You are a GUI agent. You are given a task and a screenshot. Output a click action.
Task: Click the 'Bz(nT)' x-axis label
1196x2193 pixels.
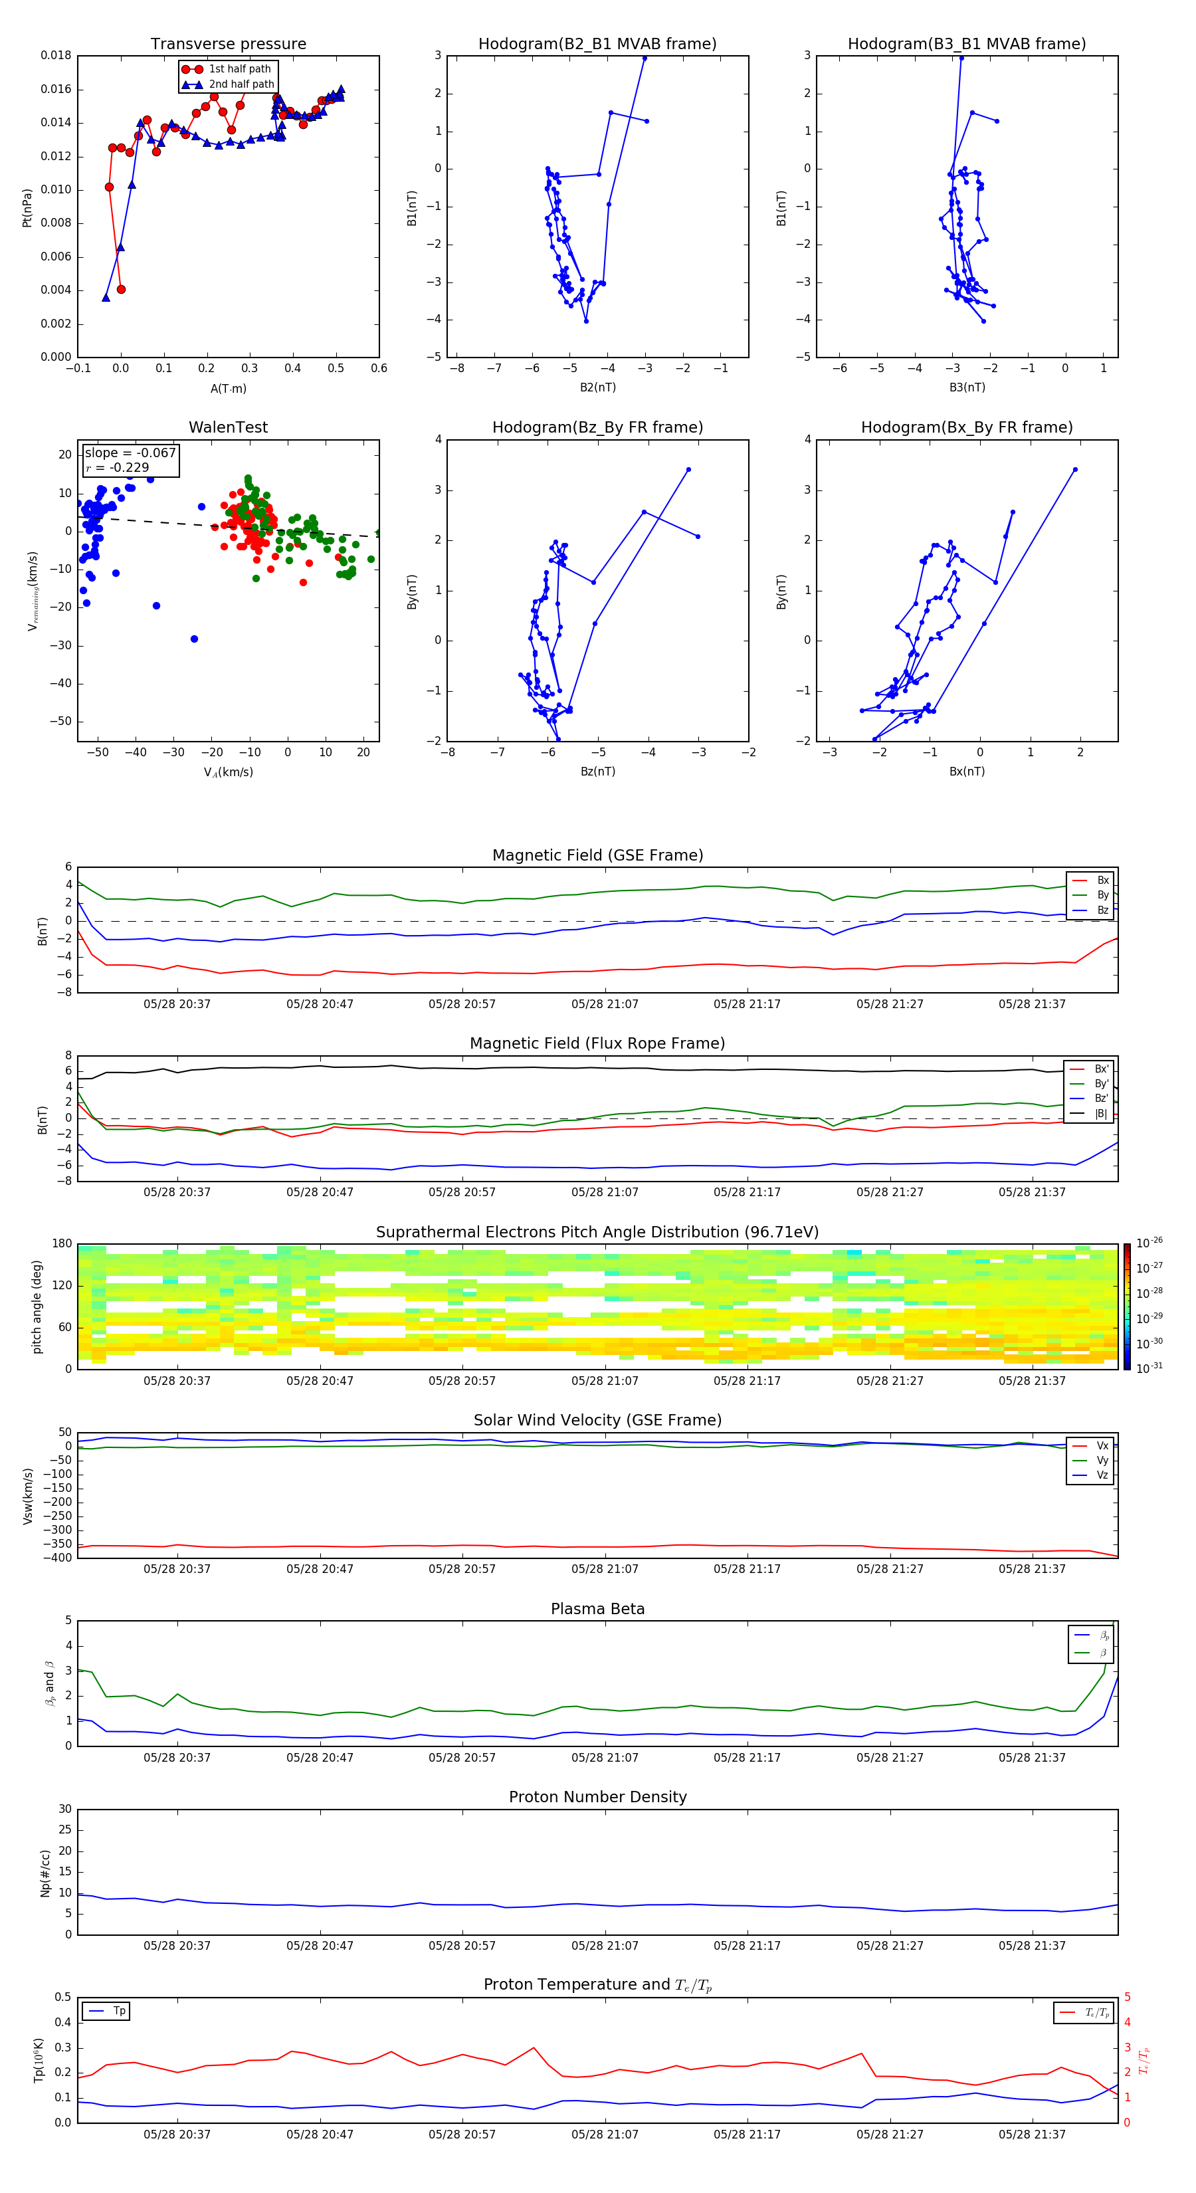coord(597,772)
